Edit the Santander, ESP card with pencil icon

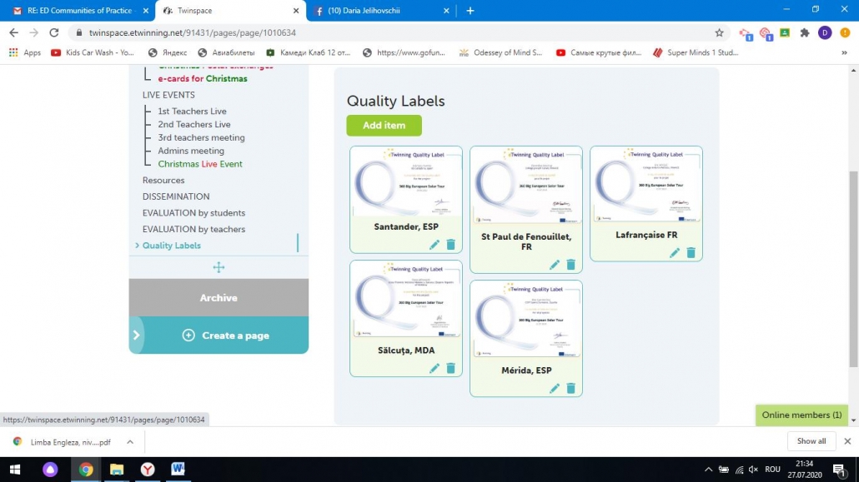tap(435, 245)
